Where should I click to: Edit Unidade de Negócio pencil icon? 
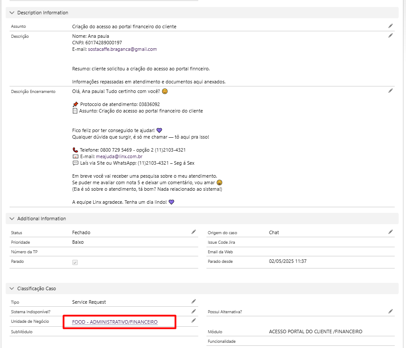[x=194, y=321]
